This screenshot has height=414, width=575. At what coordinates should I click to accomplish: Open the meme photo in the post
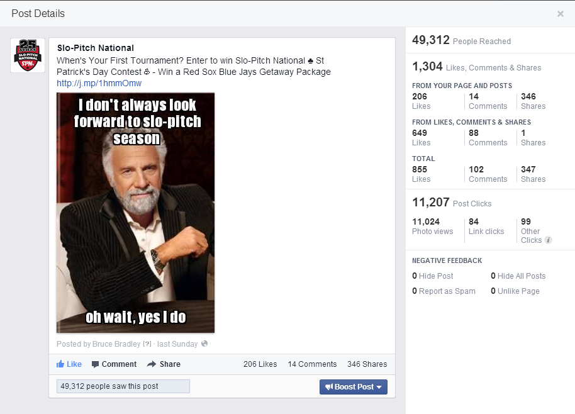coord(136,213)
